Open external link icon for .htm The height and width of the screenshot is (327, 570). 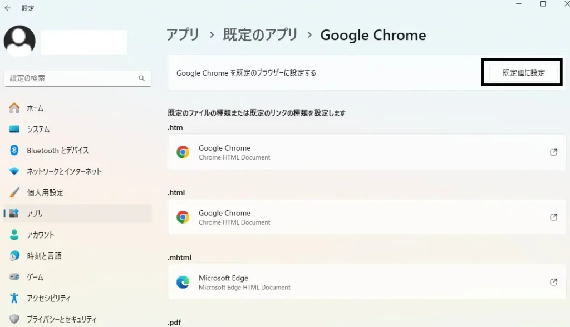pos(553,152)
